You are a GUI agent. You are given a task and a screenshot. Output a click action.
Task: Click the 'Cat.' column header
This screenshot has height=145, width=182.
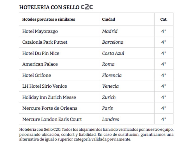pos(164,20)
